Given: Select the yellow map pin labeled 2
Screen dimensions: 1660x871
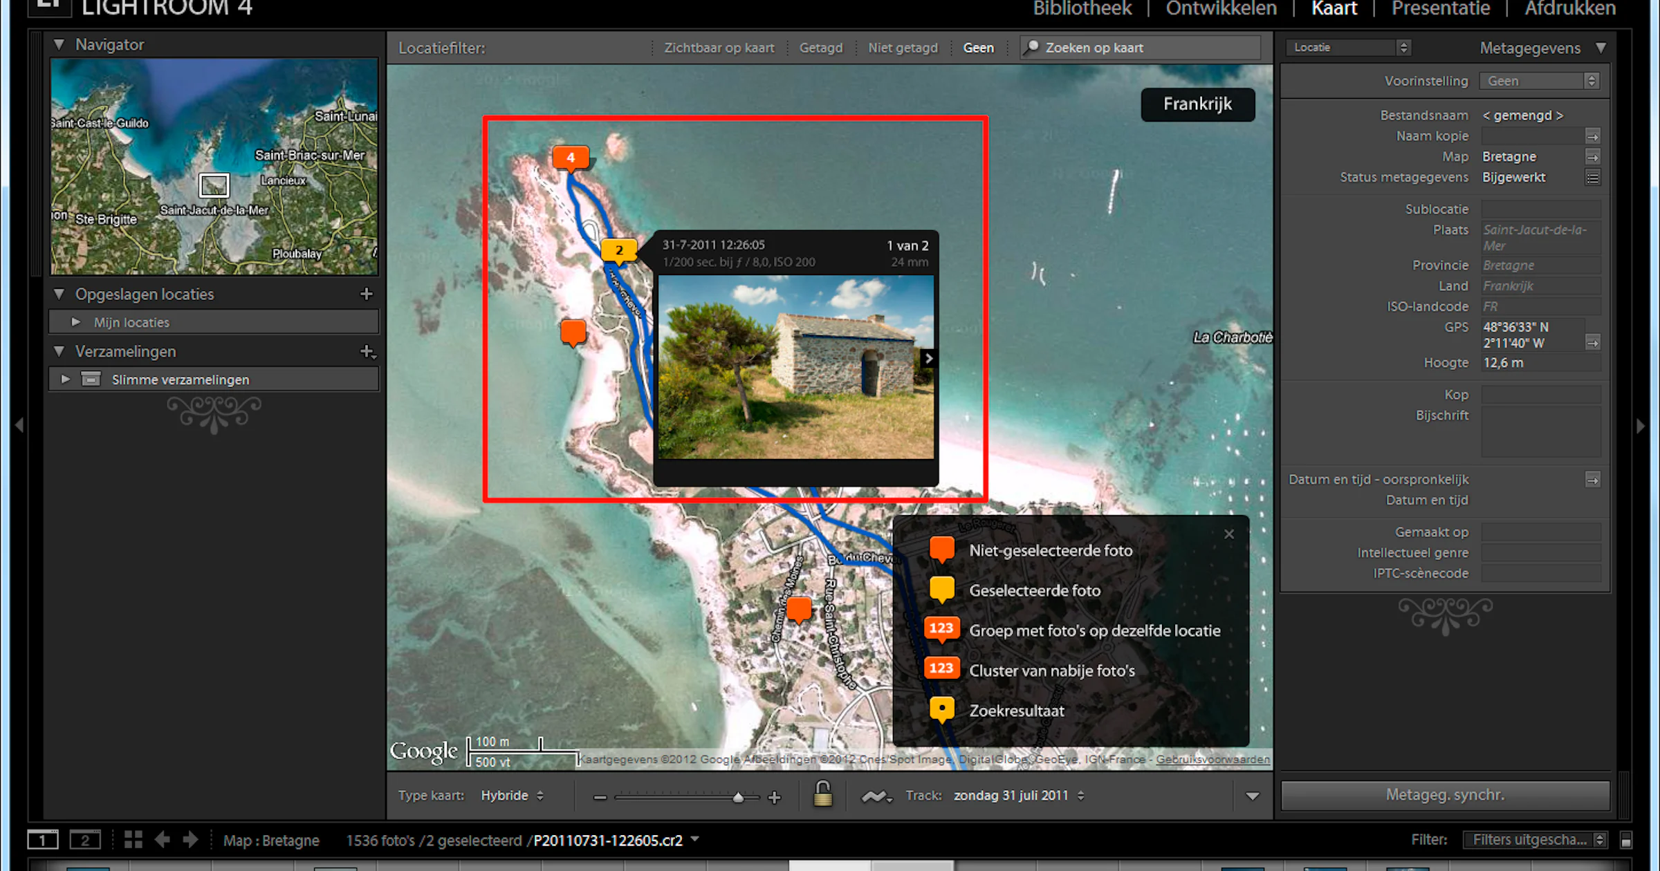Looking at the screenshot, I should [x=619, y=250].
